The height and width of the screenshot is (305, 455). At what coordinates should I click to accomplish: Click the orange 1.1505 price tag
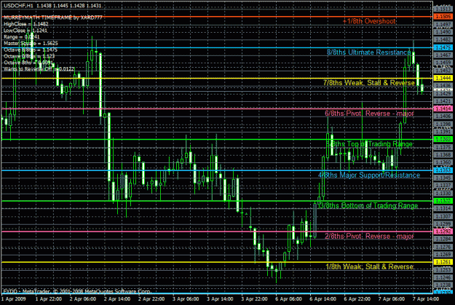click(x=443, y=17)
